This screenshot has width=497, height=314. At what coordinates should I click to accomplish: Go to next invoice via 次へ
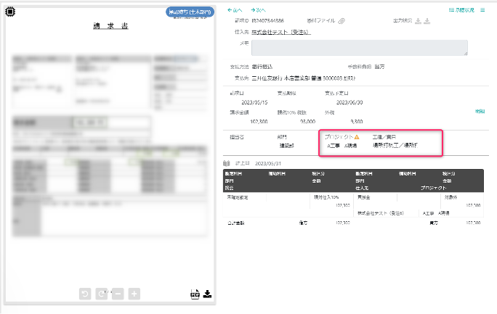(258, 10)
